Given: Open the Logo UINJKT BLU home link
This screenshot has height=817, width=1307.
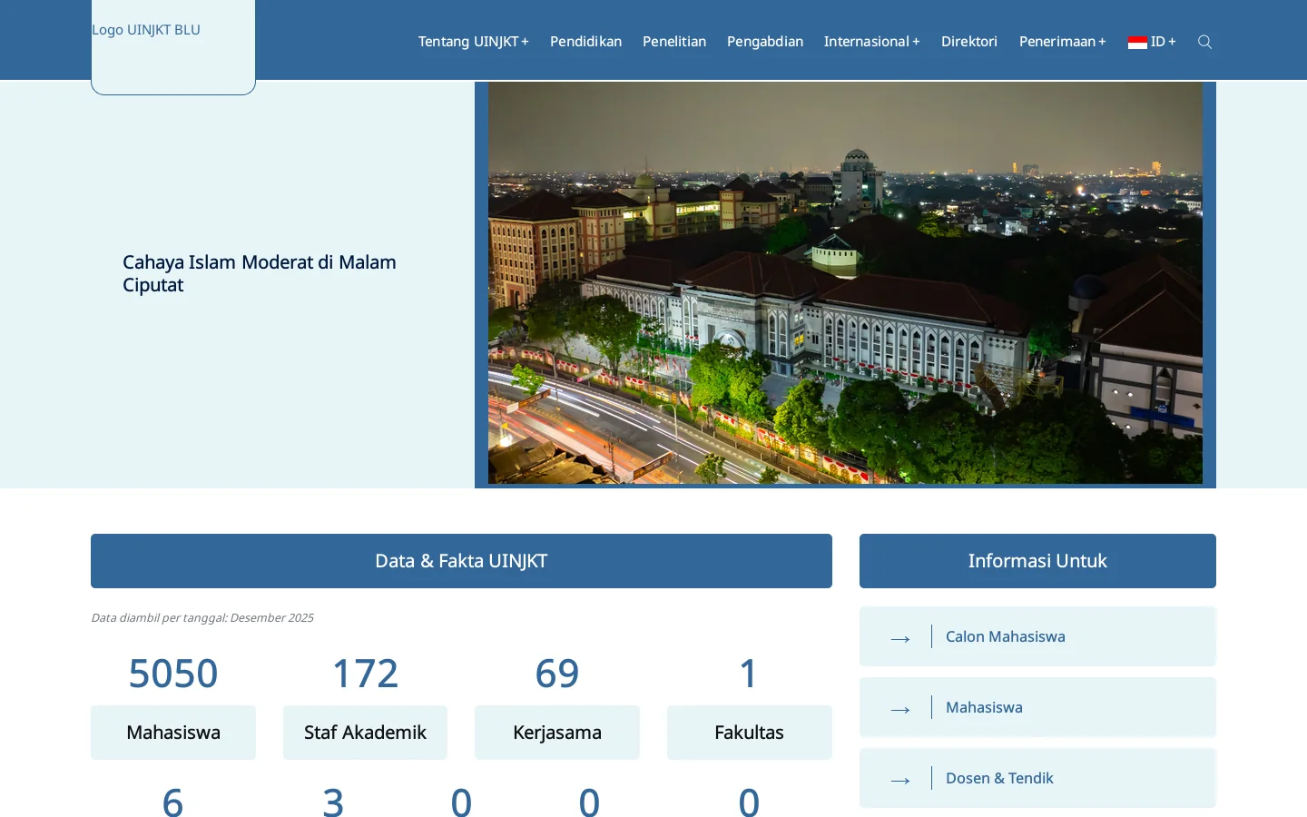Looking at the screenshot, I should (172, 45).
